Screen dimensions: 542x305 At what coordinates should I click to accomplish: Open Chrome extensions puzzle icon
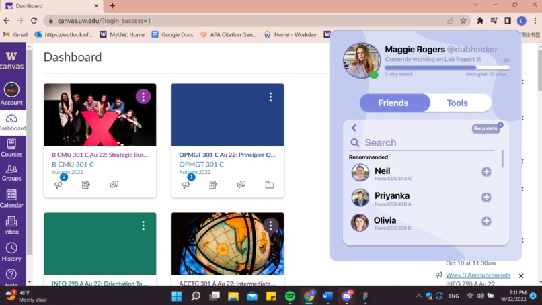480,21
